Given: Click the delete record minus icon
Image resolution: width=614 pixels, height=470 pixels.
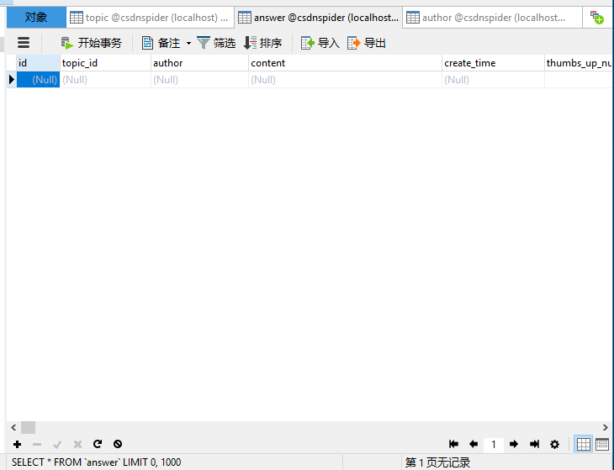Looking at the screenshot, I should point(37,444).
